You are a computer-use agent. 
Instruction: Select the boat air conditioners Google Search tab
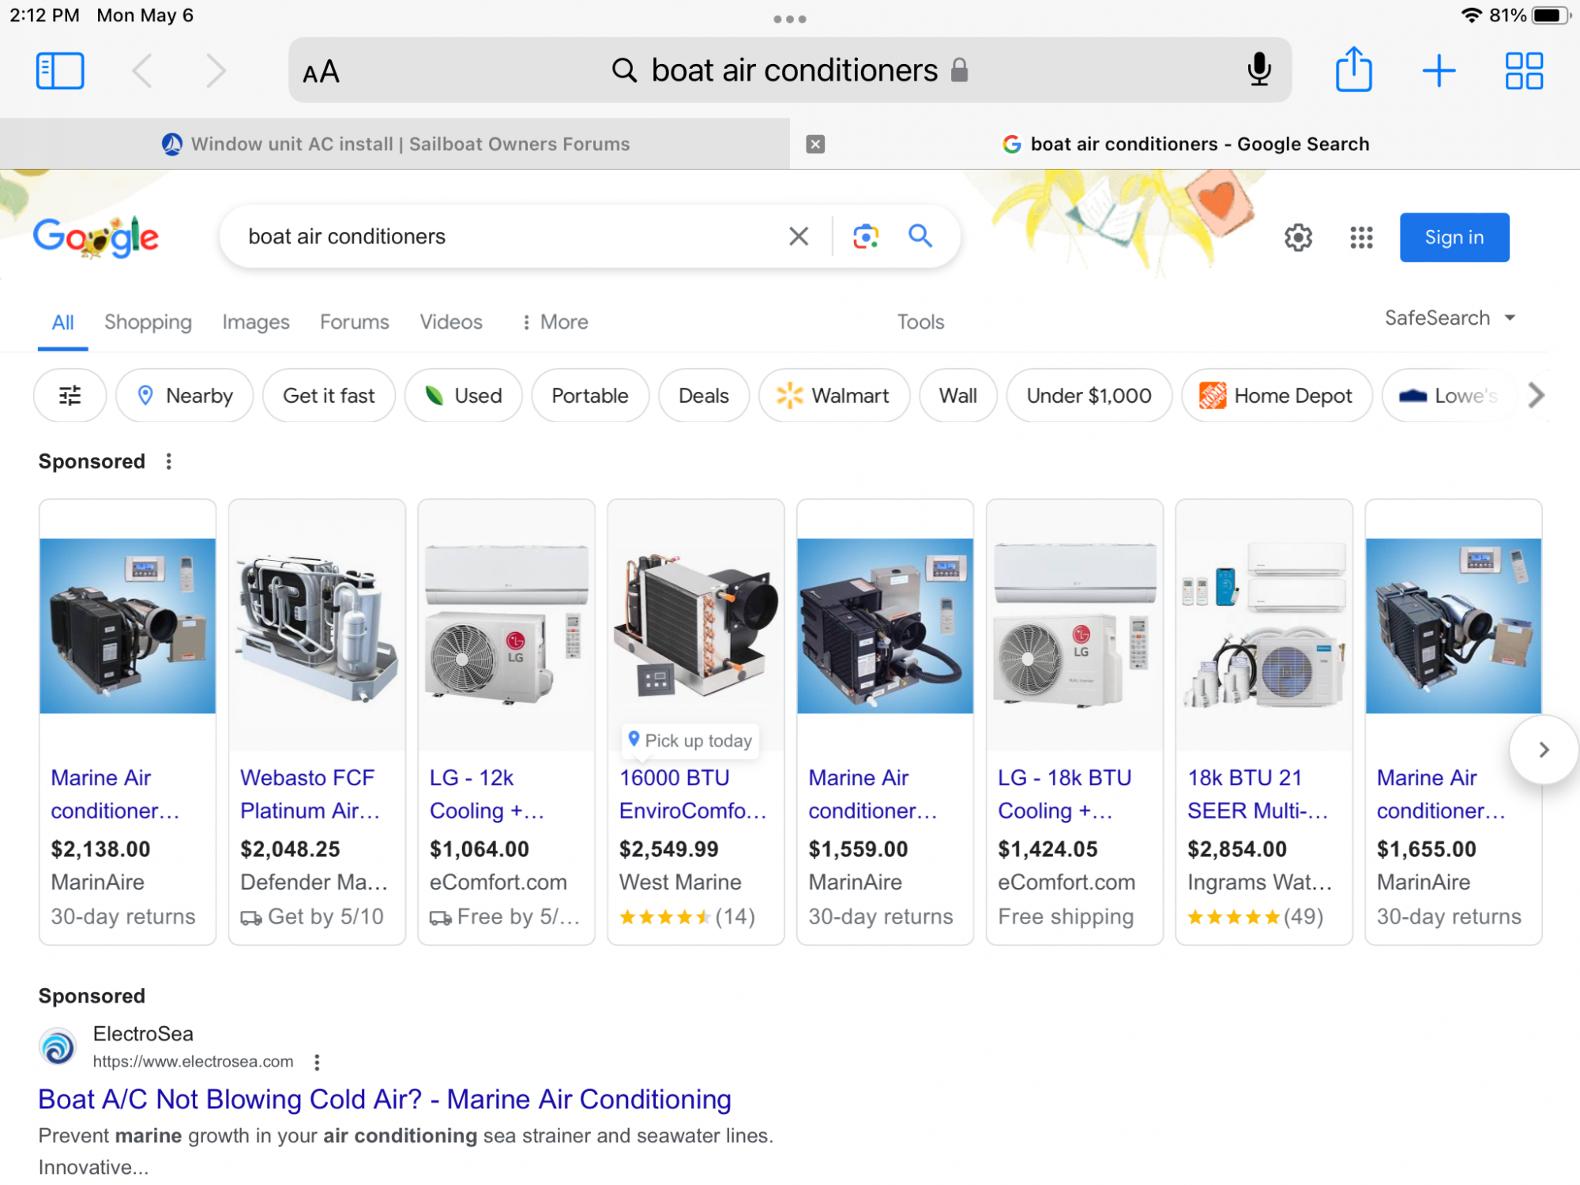point(1185,144)
